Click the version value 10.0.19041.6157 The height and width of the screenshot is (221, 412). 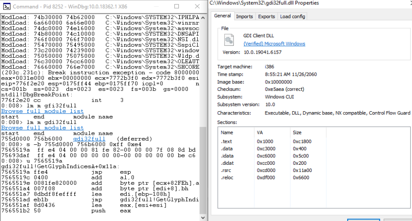263,52
